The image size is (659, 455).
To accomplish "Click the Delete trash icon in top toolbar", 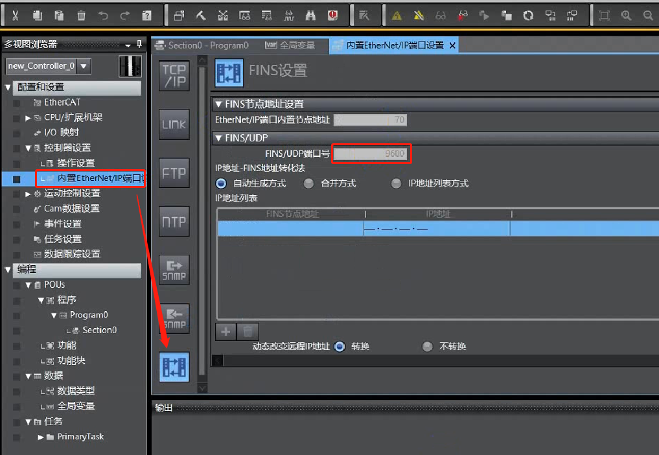I will 81,16.
